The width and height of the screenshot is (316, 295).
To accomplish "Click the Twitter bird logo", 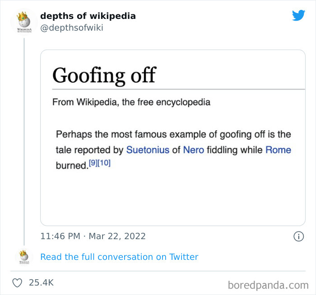I will pyautogui.click(x=298, y=16).
